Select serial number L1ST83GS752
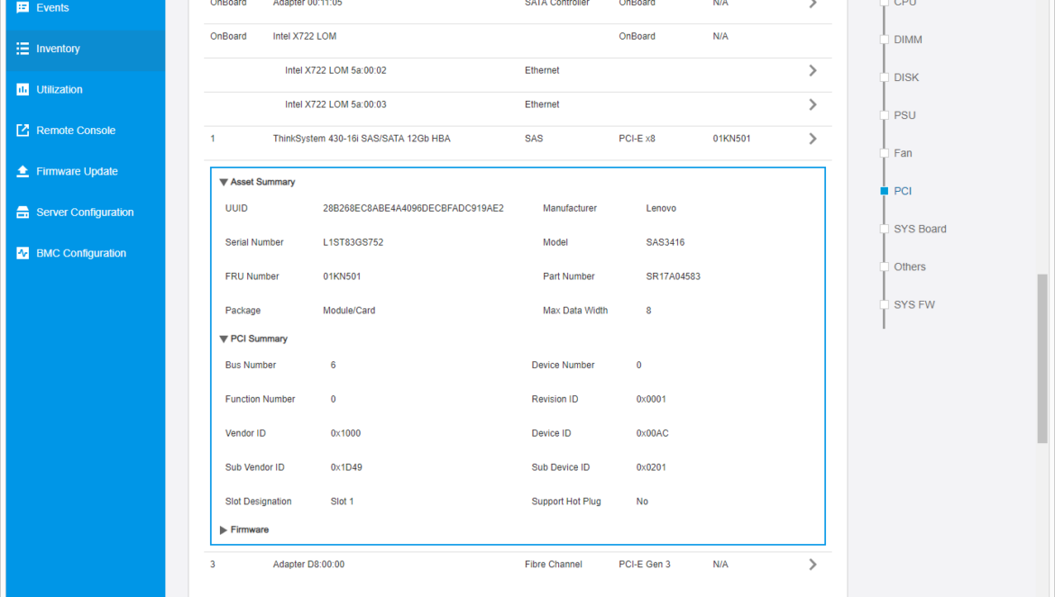The height and width of the screenshot is (597, 1055). [x=353, y=242]
